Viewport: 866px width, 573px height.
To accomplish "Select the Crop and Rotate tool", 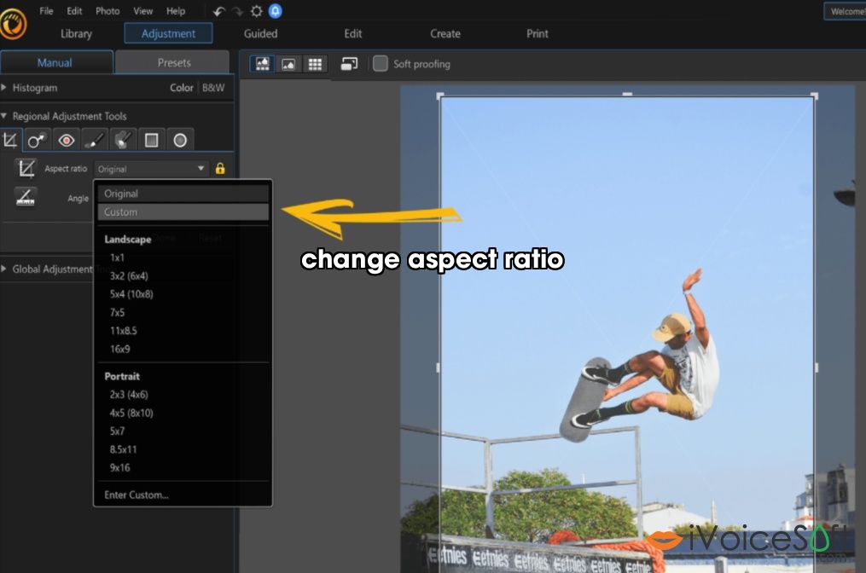I will click(x=10, y=140).
